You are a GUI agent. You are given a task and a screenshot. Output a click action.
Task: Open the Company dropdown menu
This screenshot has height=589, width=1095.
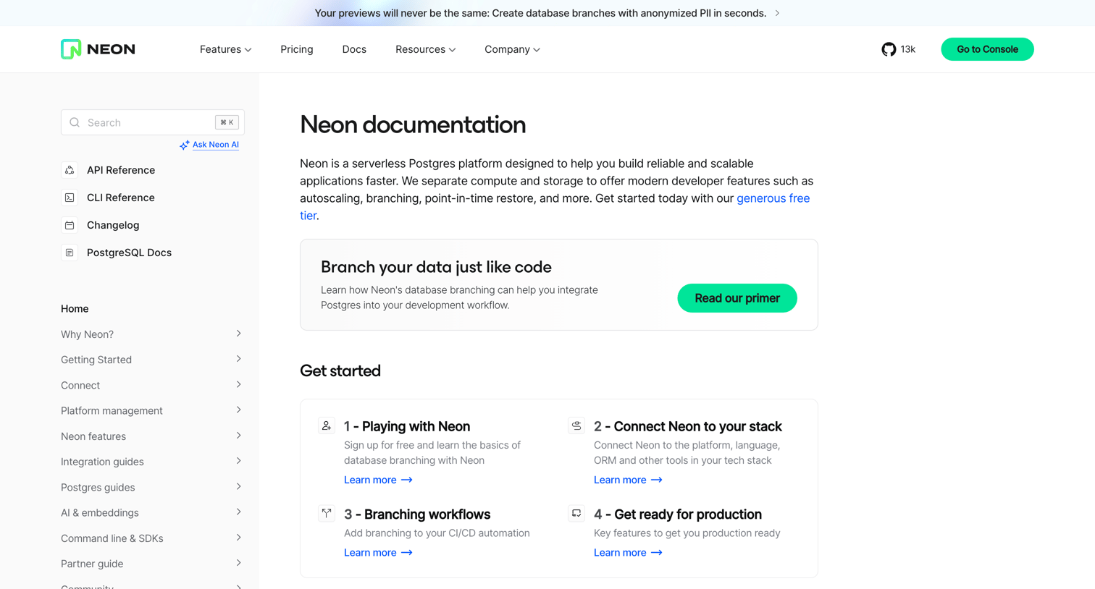pyautogui.click(x=512, y=49)
